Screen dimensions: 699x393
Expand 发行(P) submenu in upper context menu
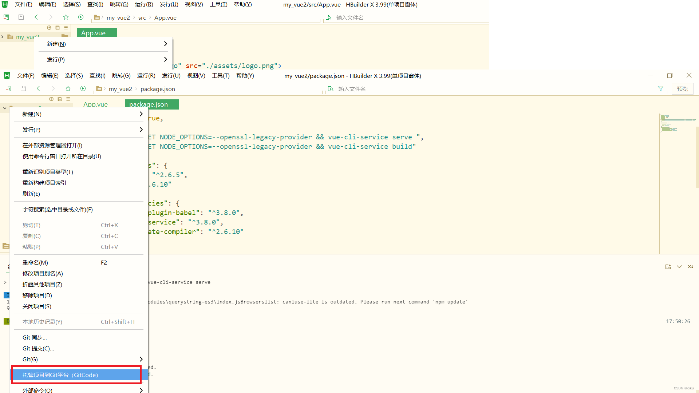pos(165,59)
